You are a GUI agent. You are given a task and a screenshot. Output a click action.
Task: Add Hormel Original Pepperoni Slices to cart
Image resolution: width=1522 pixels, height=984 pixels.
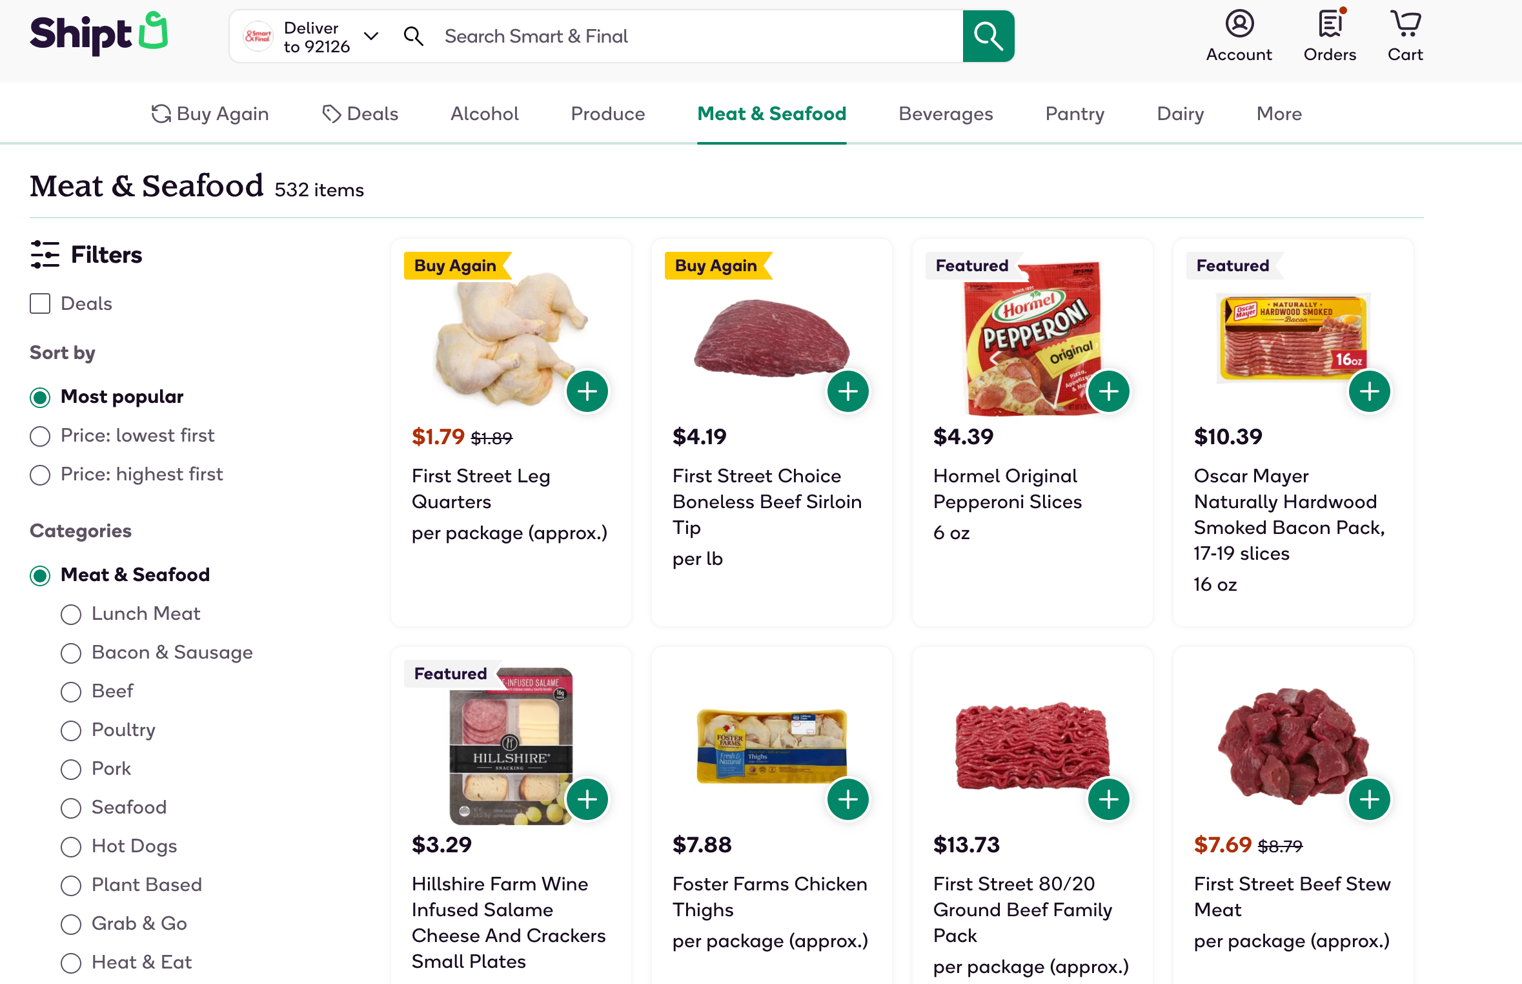point(1108,391)
